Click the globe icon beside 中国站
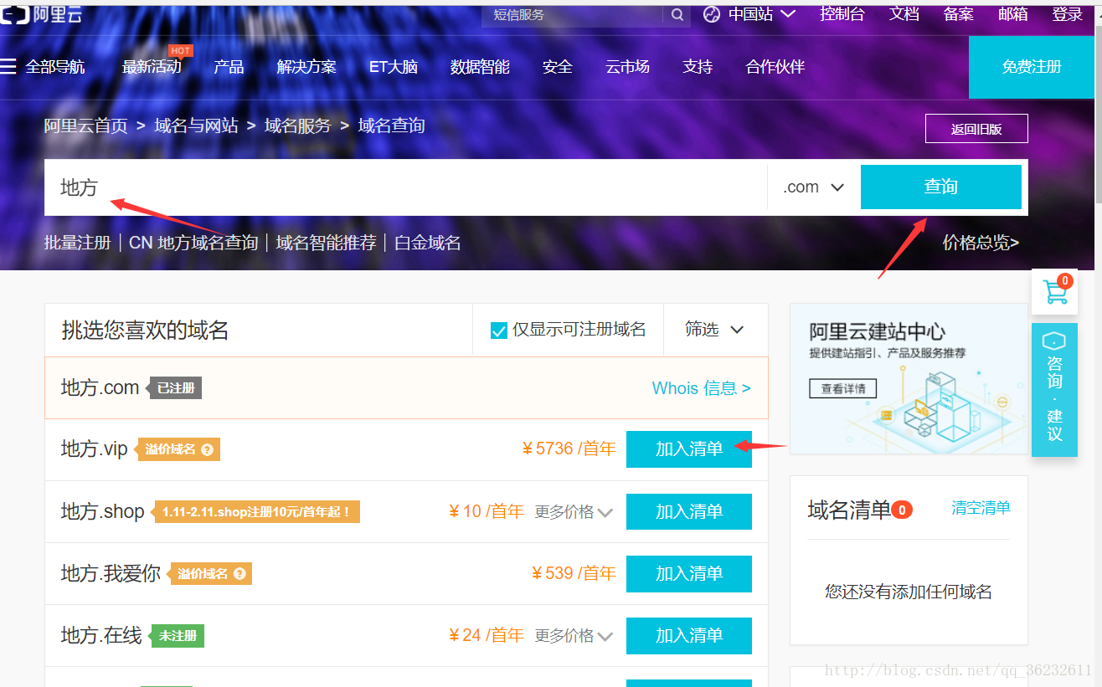This screenshot has width=1102, height=687. coord(712,14)
